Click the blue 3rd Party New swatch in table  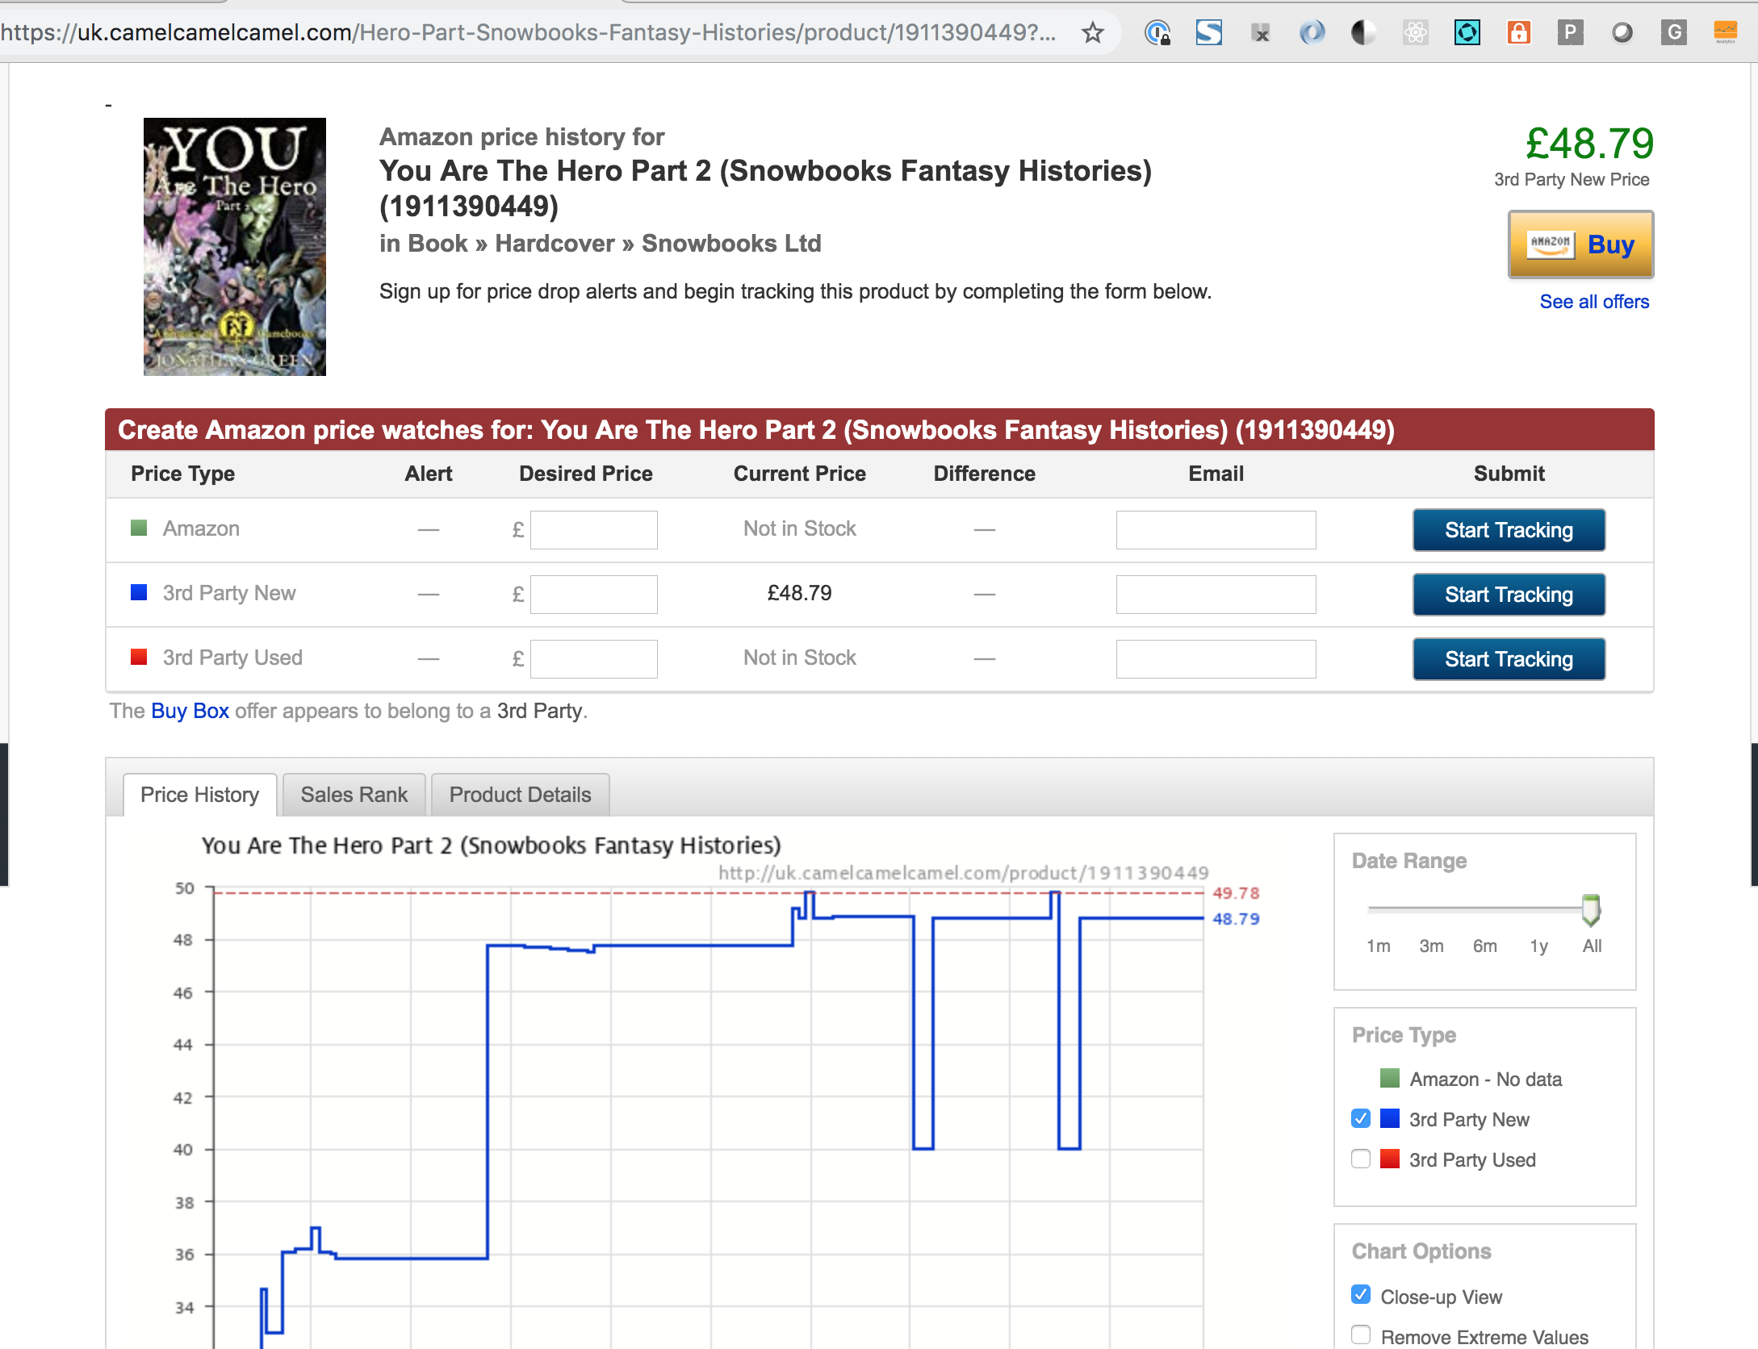click(139, 592)
